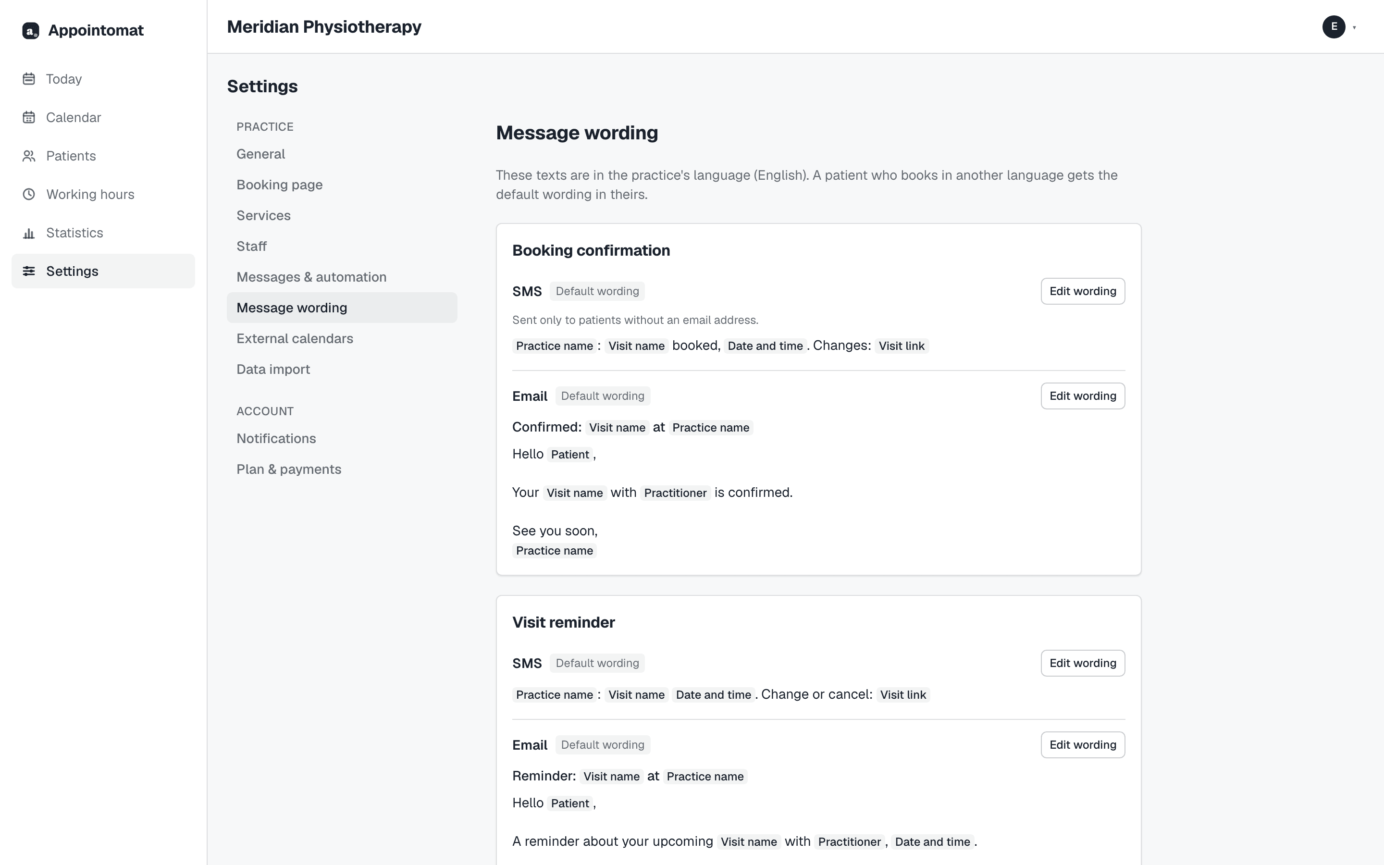Click the Appointomat logo icon
The width and height of the screenshot is (1384, 865).
[x=30, y=30]
